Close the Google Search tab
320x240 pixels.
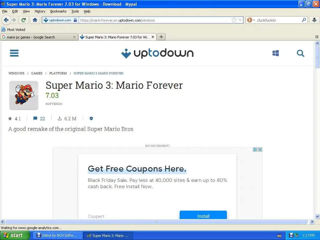[x=74, y=37]
